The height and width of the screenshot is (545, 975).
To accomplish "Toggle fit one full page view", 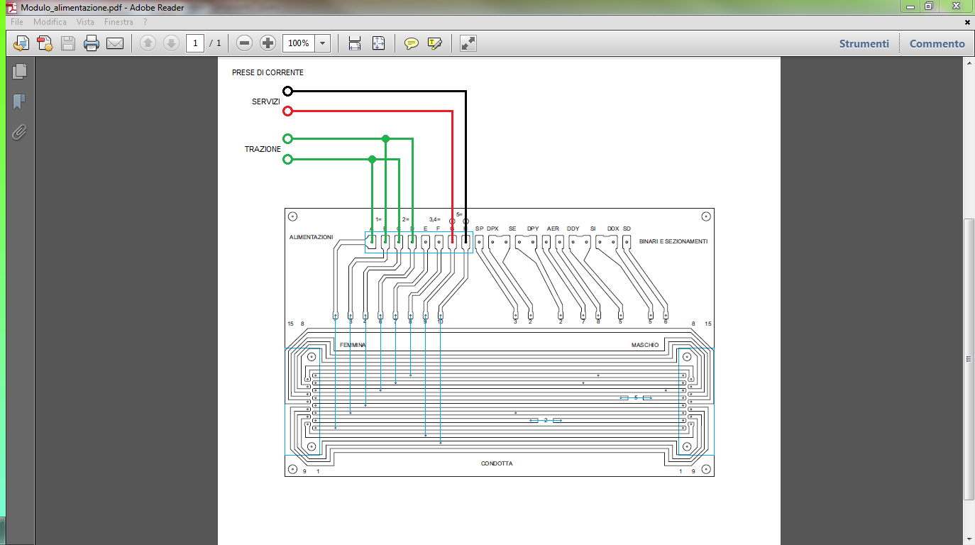I will click(x=379, y=43).
